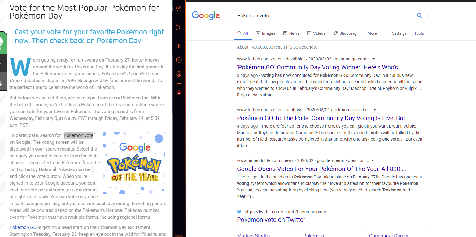This screenshot has width=476, height=237.
Task: Switch to the News tab
Action: [291, 33]
